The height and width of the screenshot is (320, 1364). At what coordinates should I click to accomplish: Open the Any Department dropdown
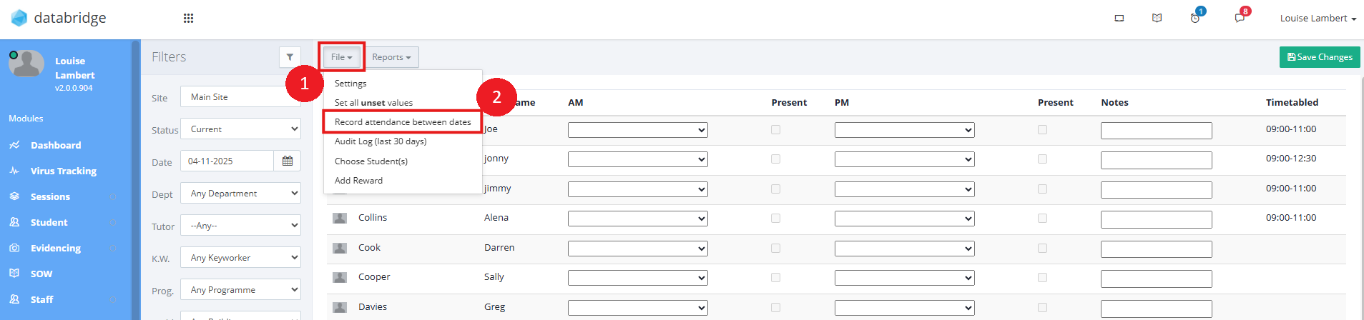pos(240,194)
